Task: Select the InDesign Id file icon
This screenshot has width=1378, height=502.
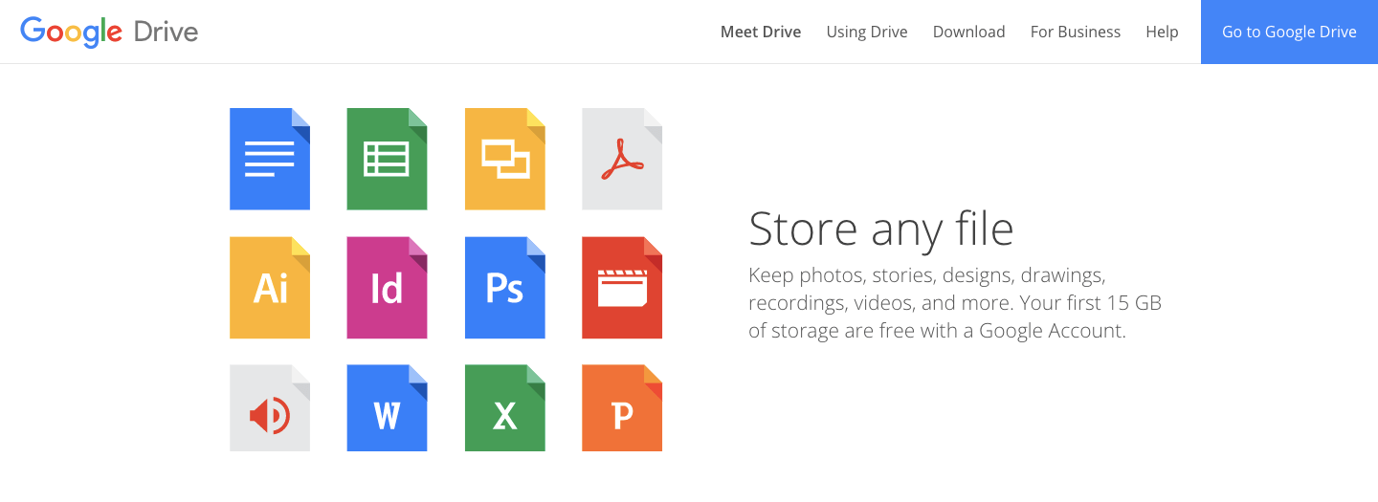Action: [387, 288]
